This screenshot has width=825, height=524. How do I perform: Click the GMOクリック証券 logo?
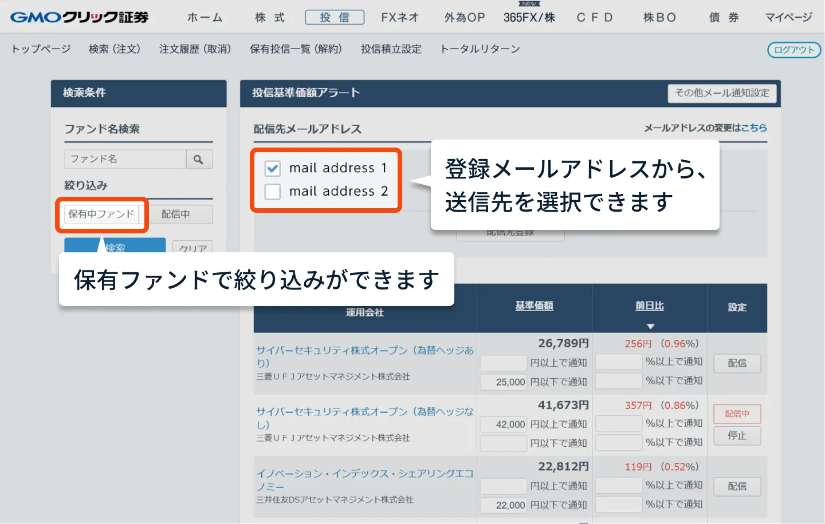77,17
